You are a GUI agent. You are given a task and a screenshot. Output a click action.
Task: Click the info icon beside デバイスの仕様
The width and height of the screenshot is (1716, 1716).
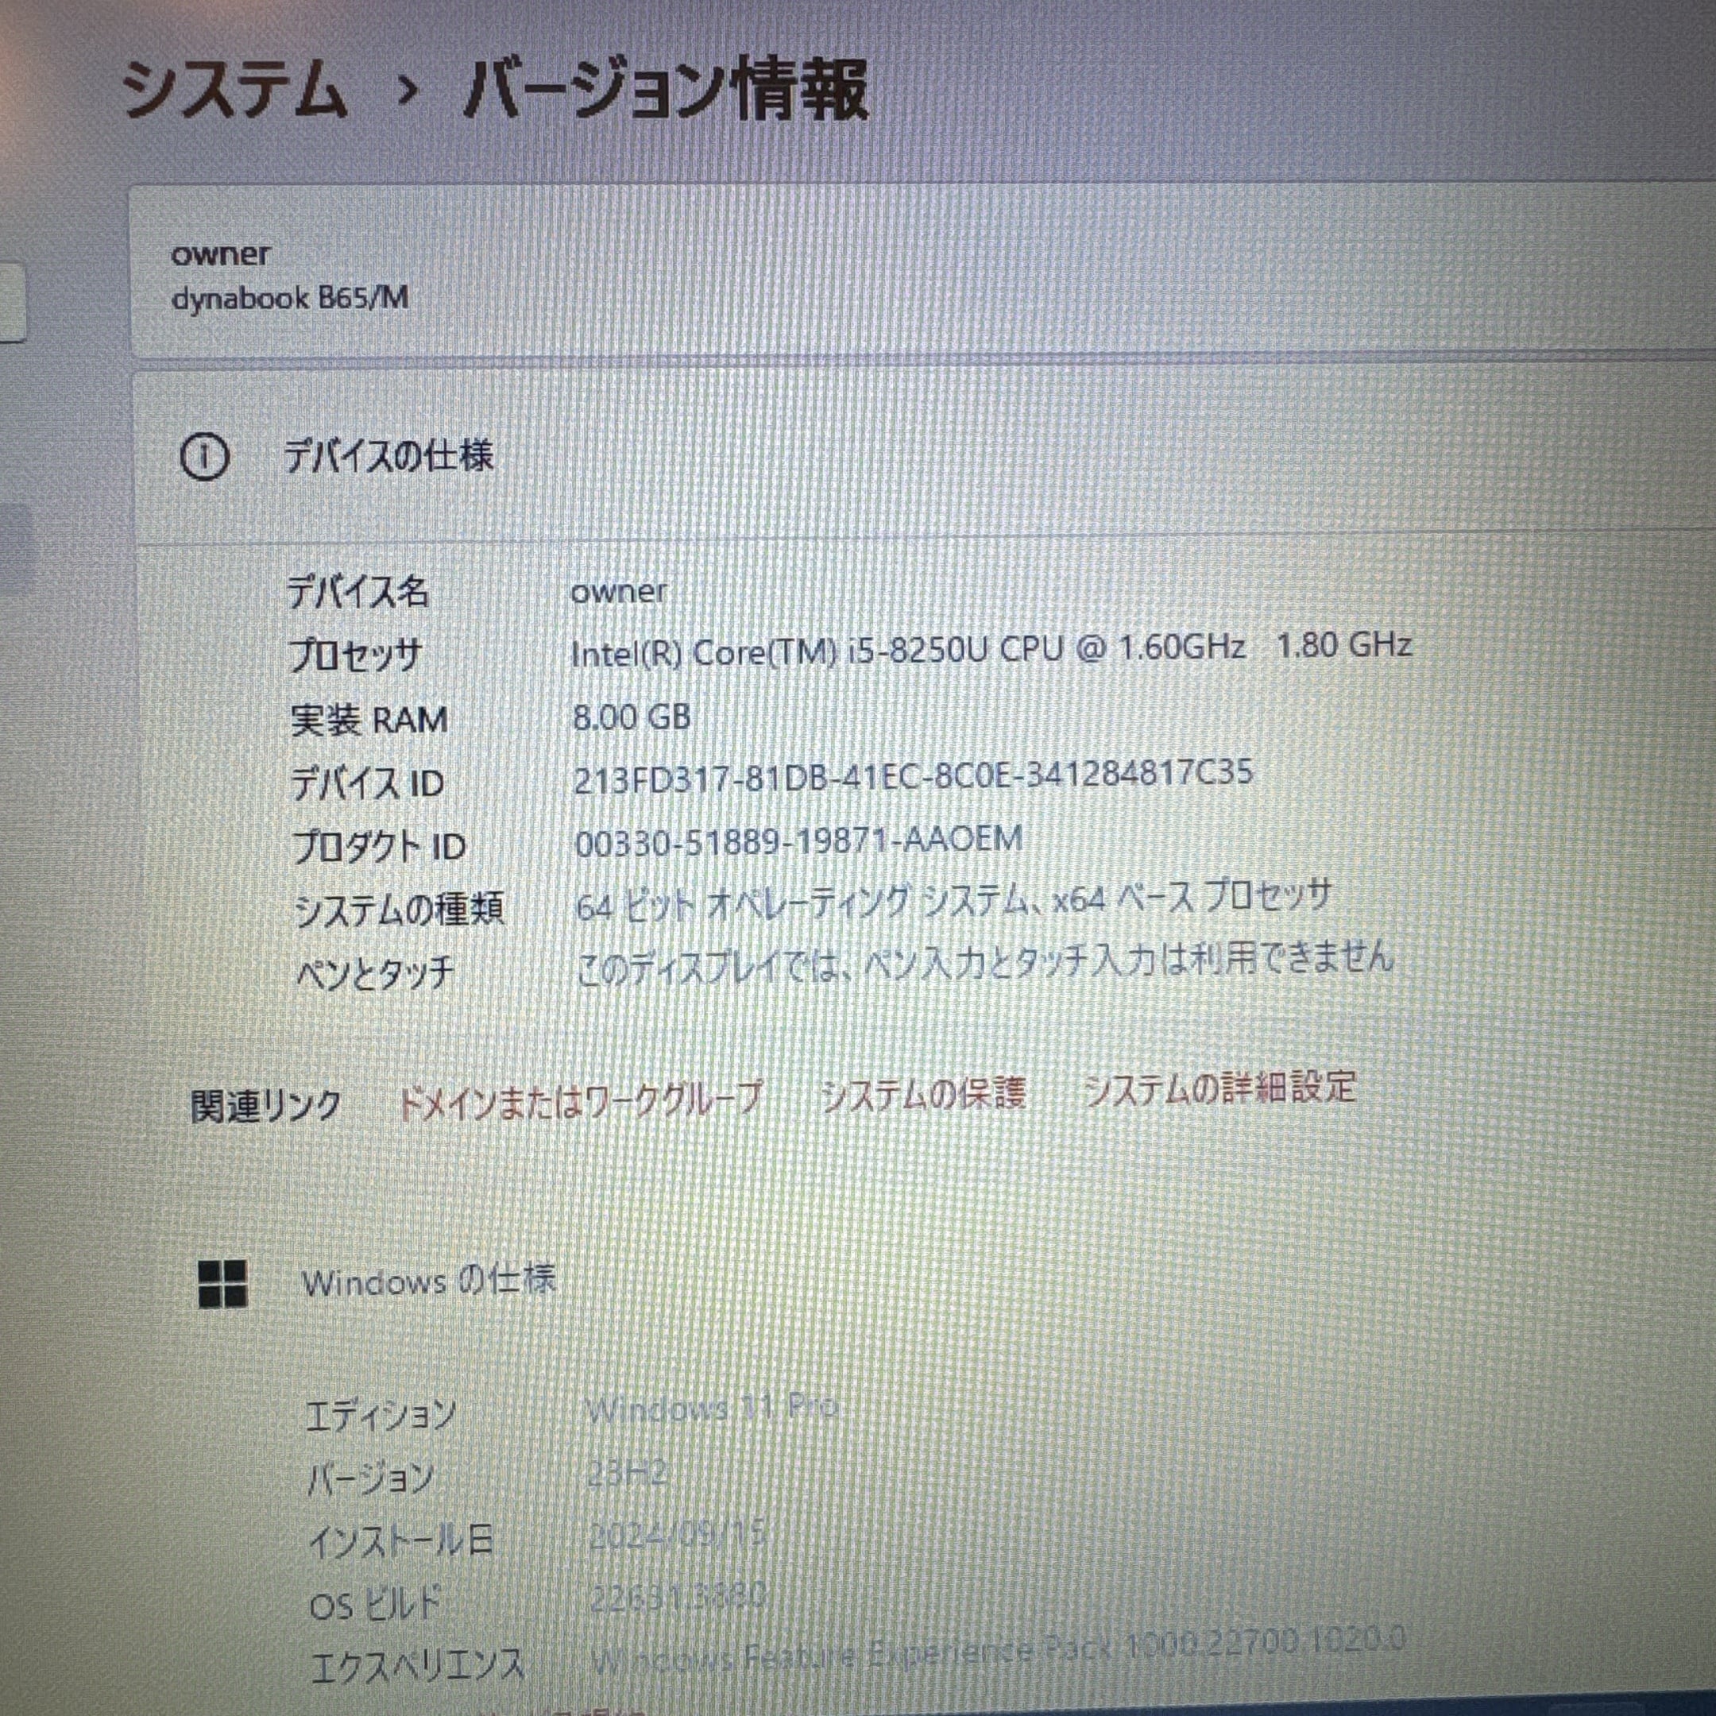[x=204, y=458]
